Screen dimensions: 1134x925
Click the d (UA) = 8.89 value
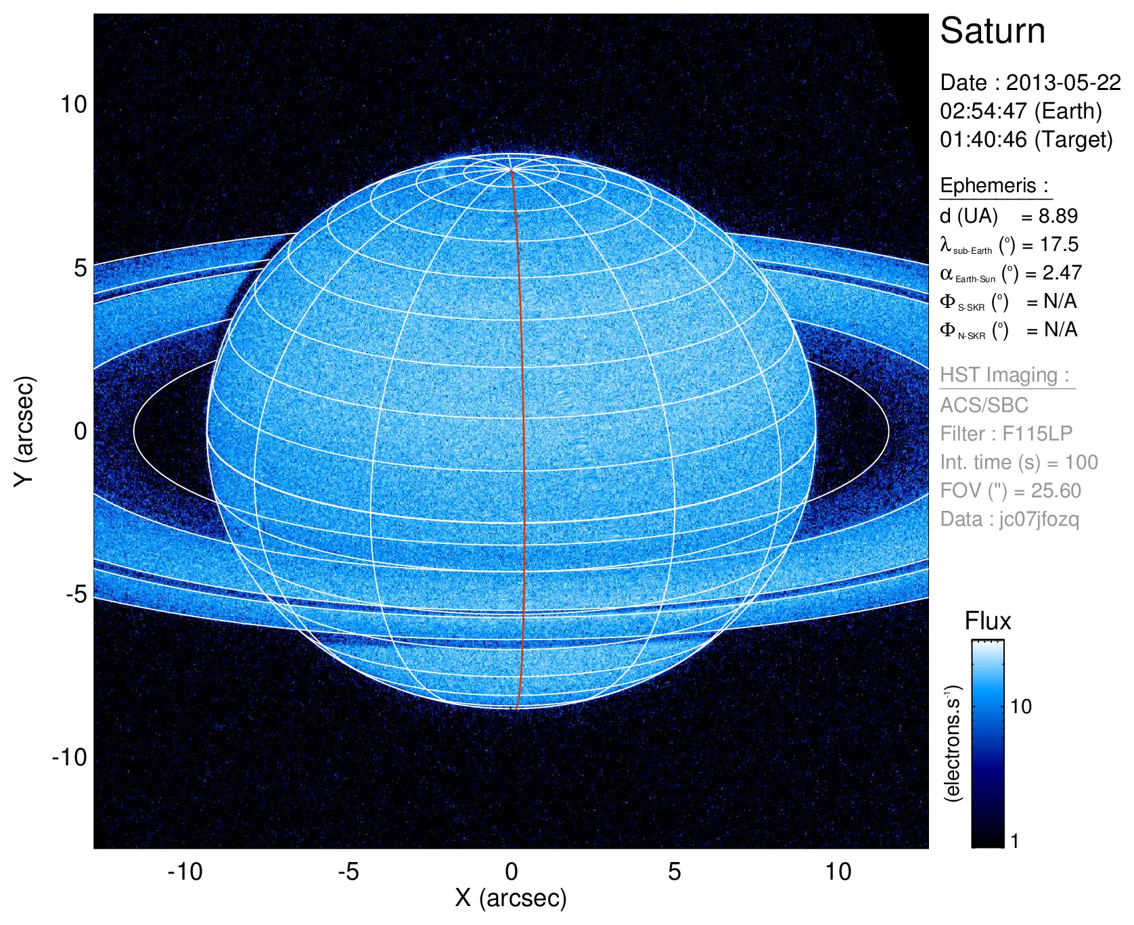coord(1009,216)
